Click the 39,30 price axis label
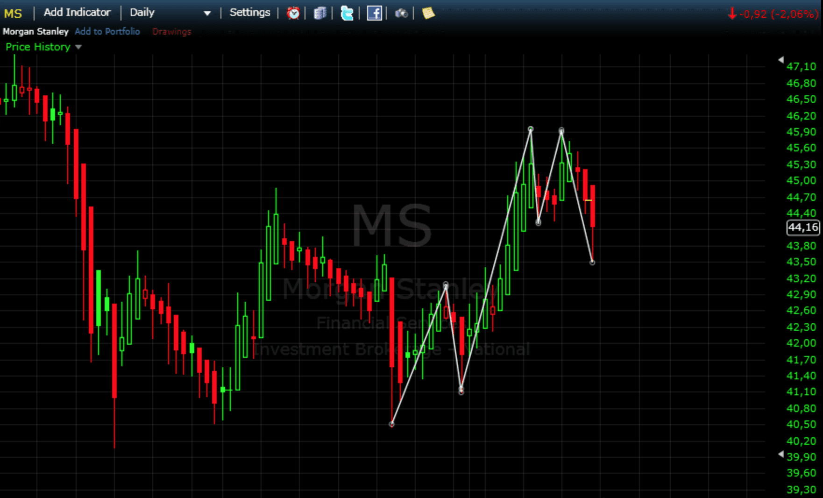 pyautogui.click(x=802, y=490)
